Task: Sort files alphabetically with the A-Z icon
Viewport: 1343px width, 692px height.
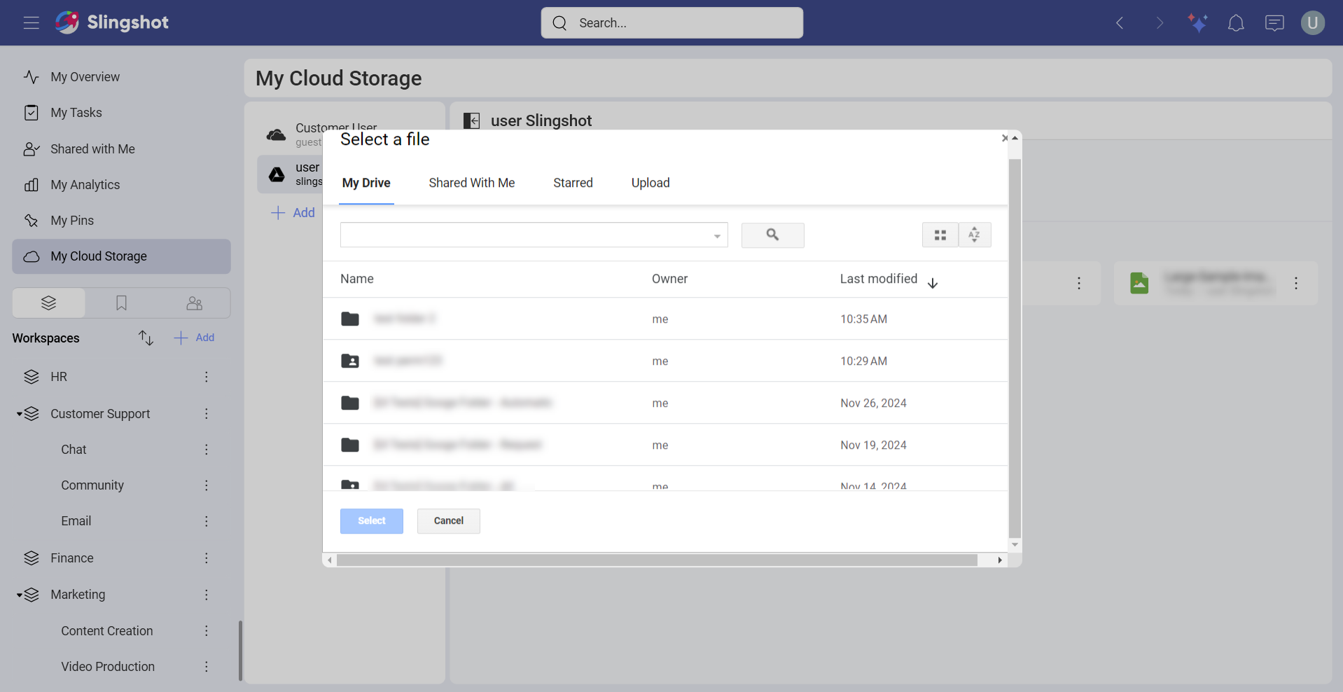Action: click(975, 235)
